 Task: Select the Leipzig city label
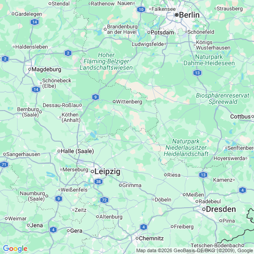pos(107,172)
